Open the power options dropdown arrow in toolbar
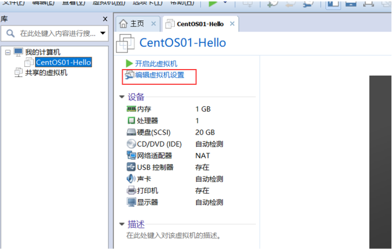The image size is (392, 249). [x=225, y=2]
